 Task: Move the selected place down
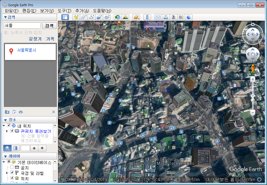(x=42, y=148)
